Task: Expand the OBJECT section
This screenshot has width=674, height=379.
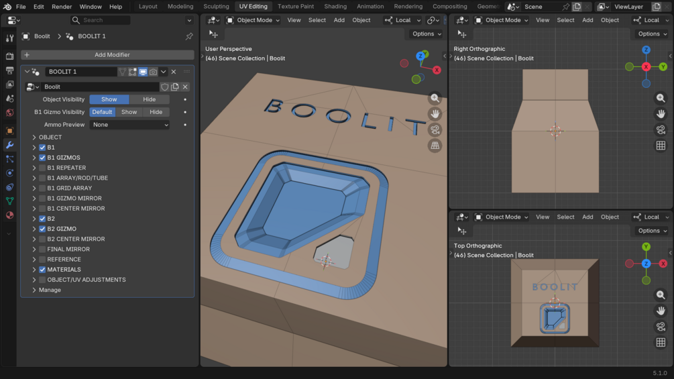Action: coord(34,138)
